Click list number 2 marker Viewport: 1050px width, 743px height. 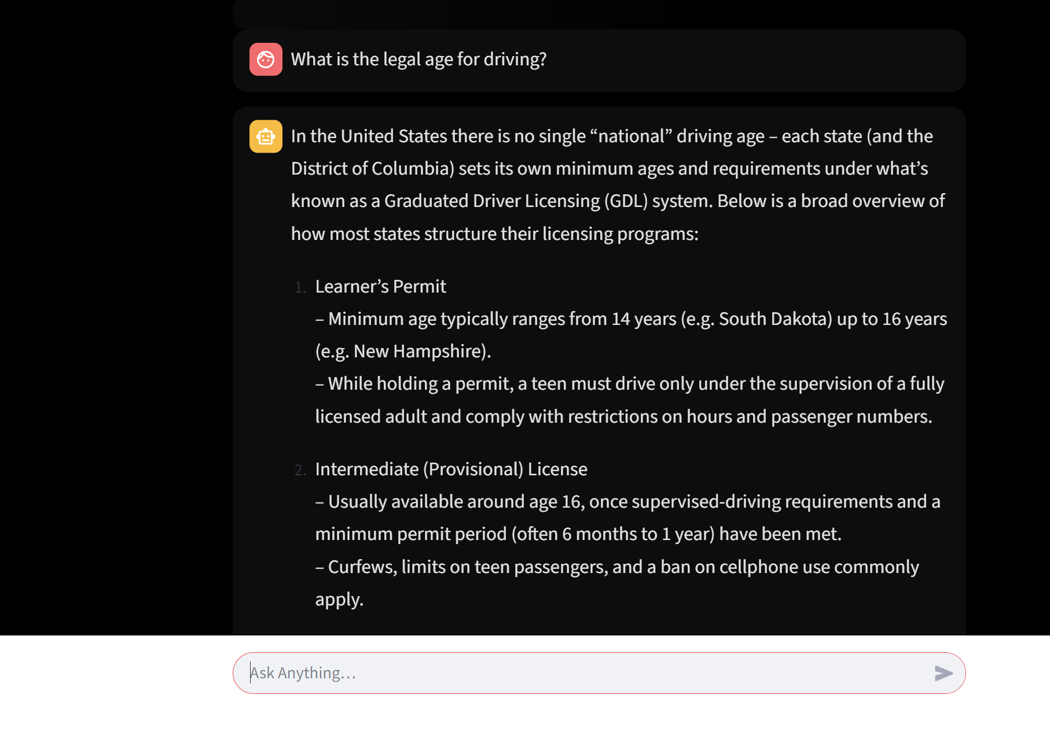pyautogui.click(x=300, y=470)
